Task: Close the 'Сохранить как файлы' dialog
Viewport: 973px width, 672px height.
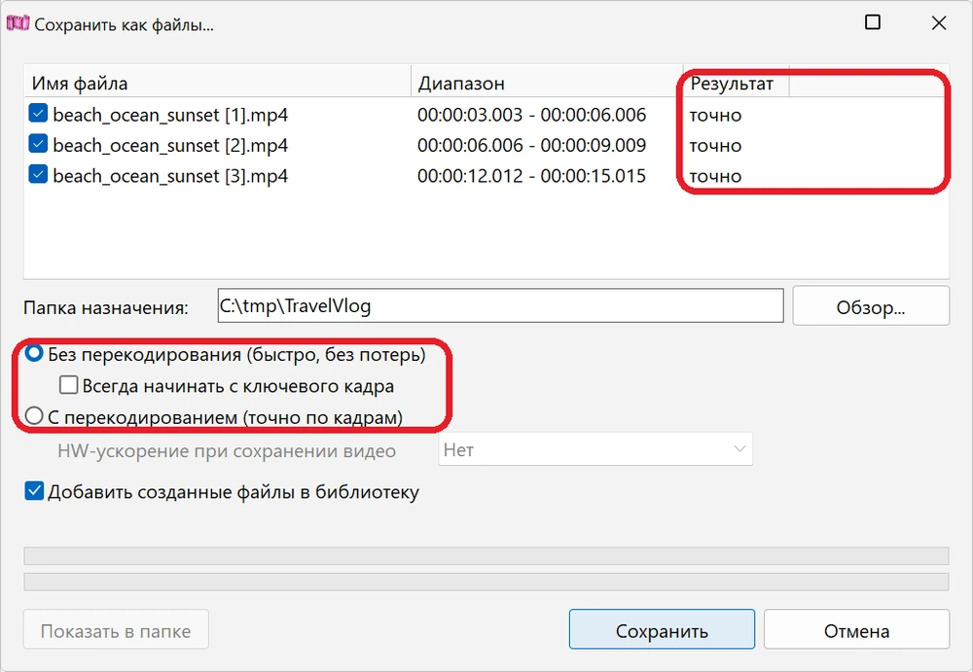Action: pyautogui.click(x=939, y=23)
